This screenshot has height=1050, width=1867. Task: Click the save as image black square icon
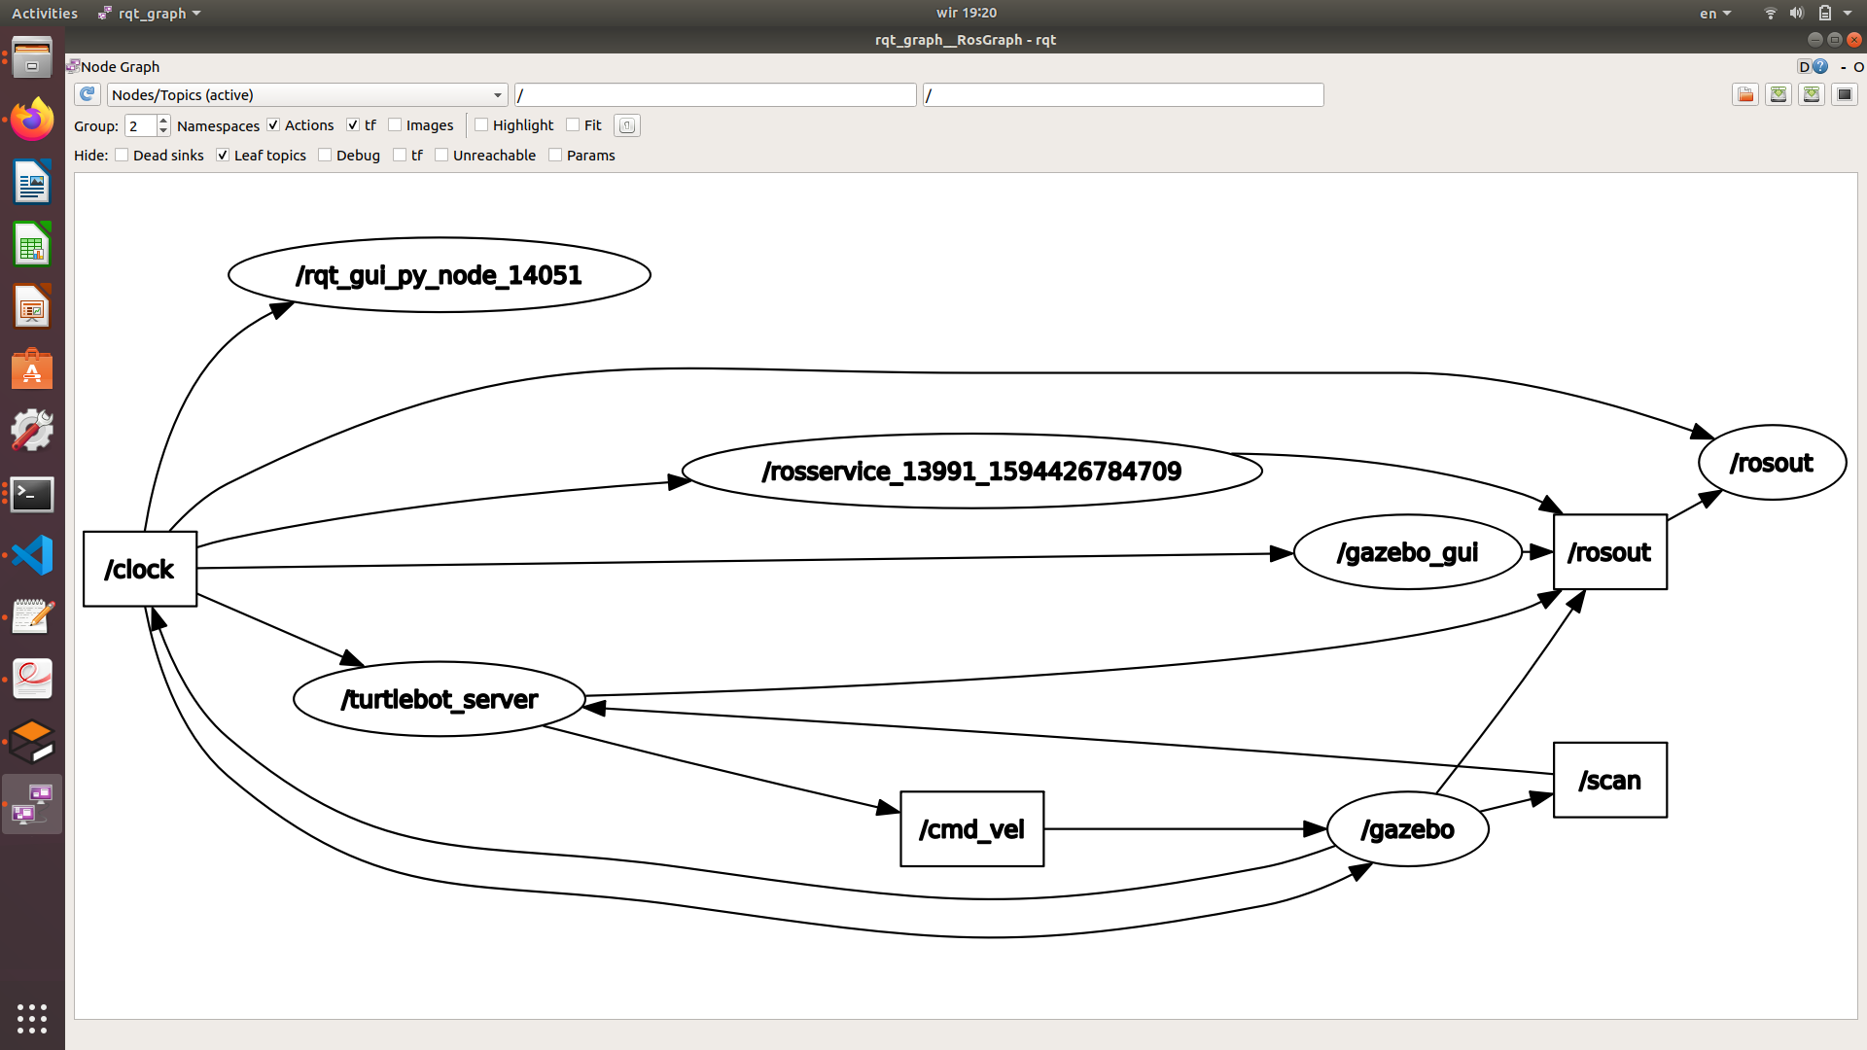[x=1844, y=94]
